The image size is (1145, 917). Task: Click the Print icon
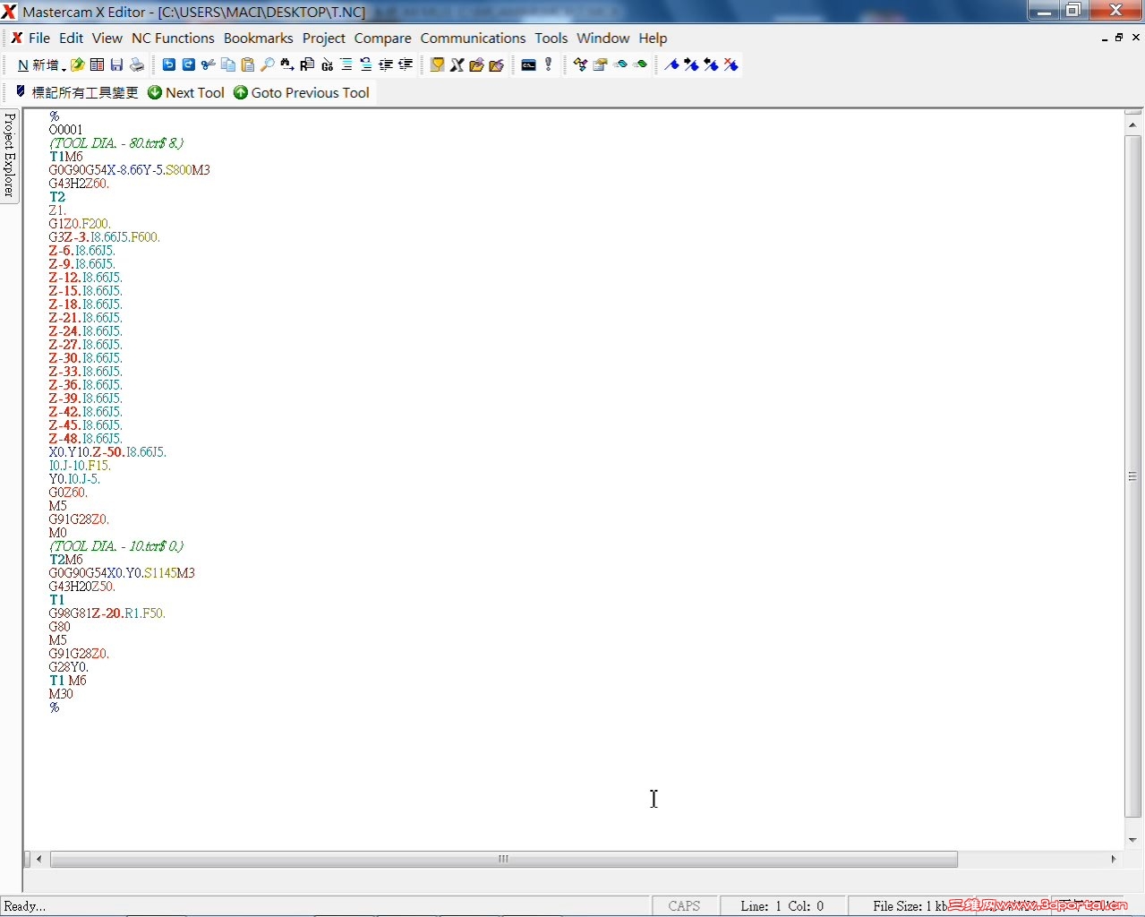136,64
